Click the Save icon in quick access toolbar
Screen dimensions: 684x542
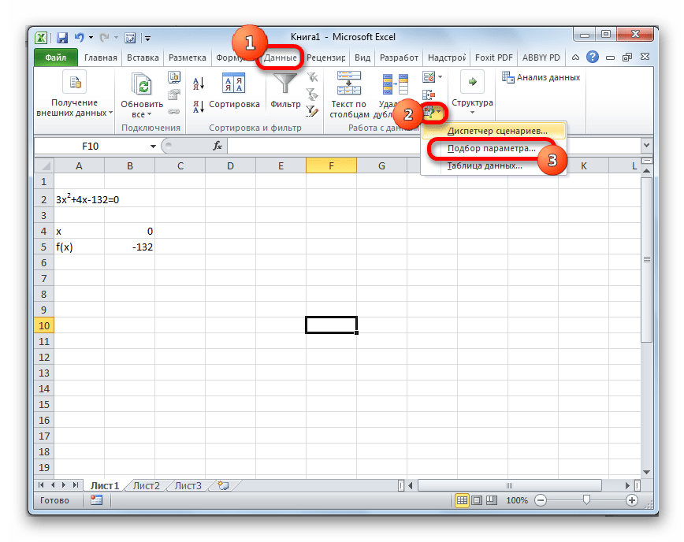[62, 38]
